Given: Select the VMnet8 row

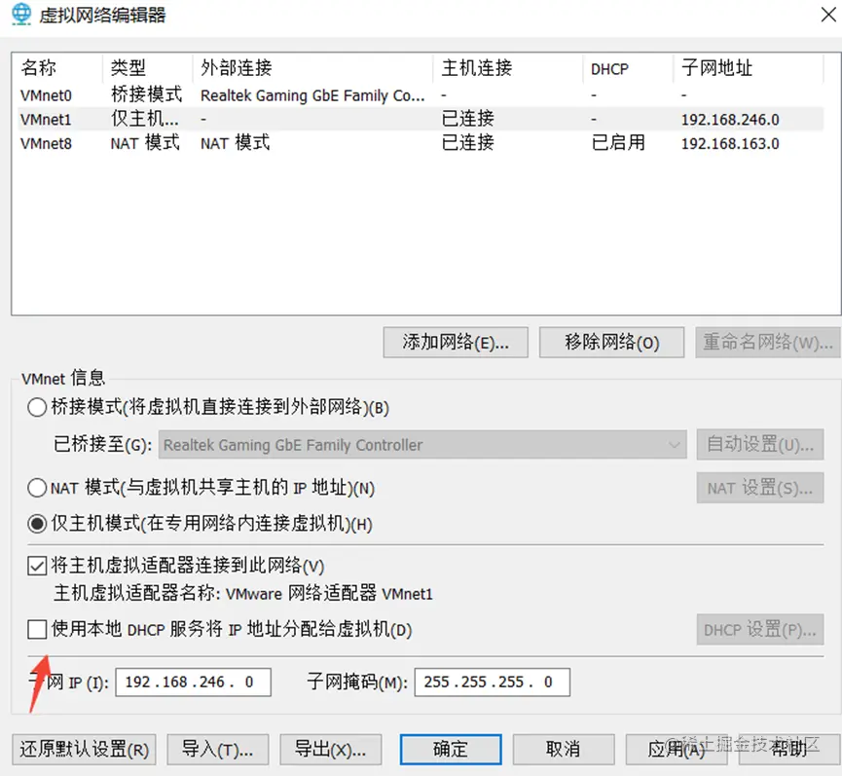Looking at the screenshot, I should pos(421,143).
